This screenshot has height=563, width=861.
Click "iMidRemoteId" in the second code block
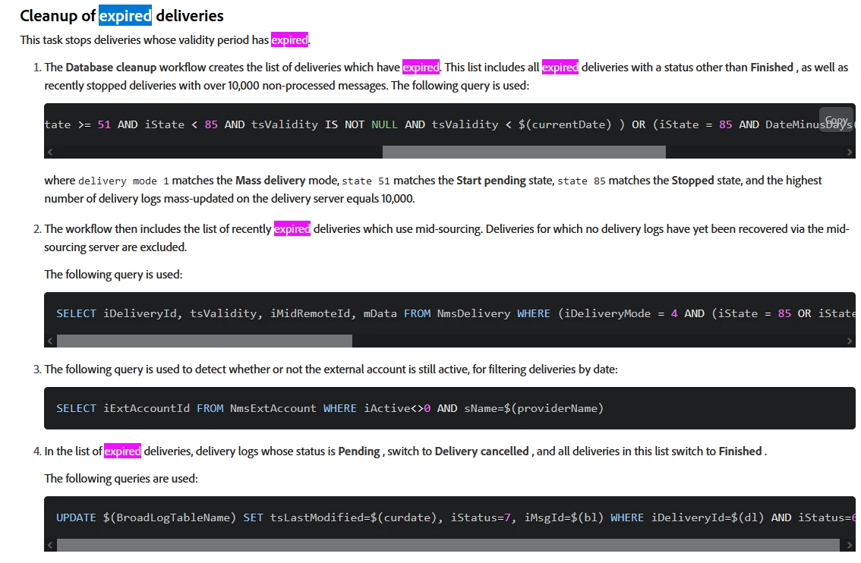pos(310,313)
